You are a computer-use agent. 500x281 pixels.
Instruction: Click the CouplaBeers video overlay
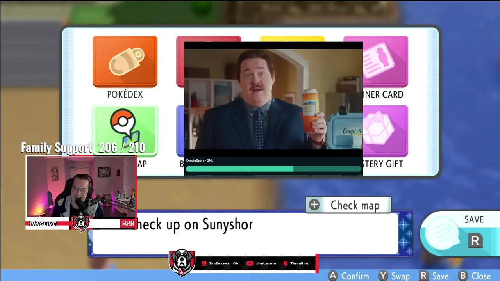click(x=273, y=108)
